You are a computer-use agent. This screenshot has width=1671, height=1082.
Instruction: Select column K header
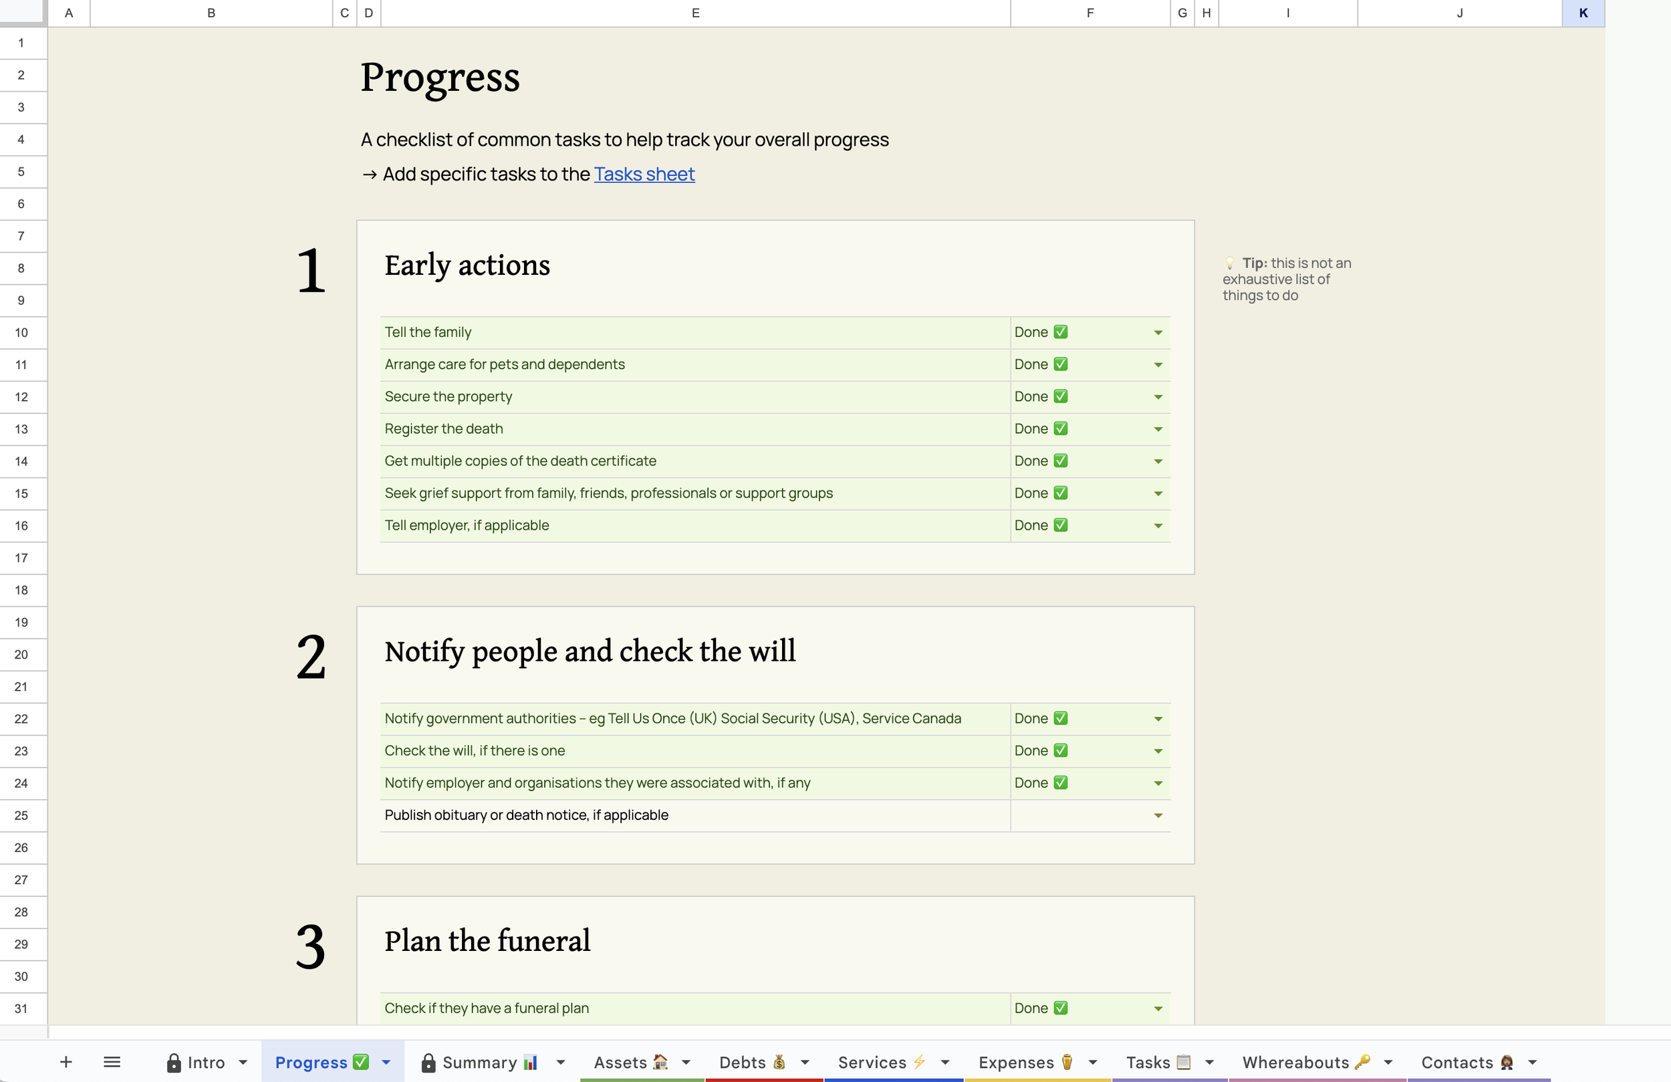[x=1583, y=13]
